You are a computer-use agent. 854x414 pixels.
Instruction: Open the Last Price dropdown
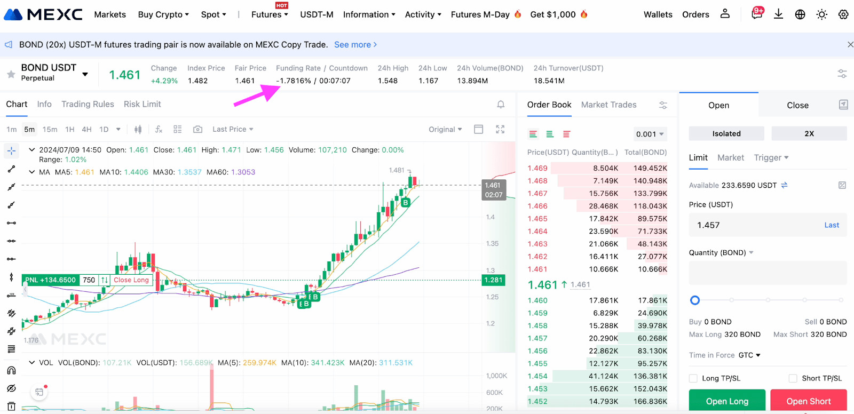[233, 129]
